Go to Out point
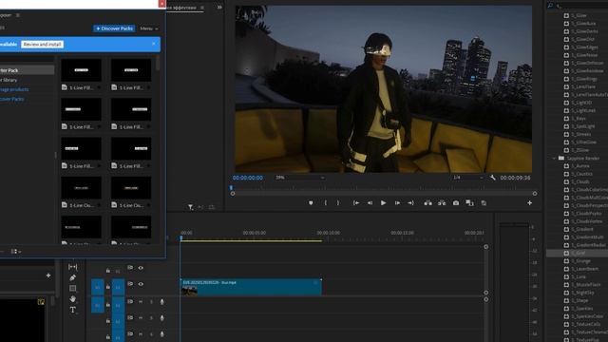This screenshot has height=342, width=608. tap(410, 202)
